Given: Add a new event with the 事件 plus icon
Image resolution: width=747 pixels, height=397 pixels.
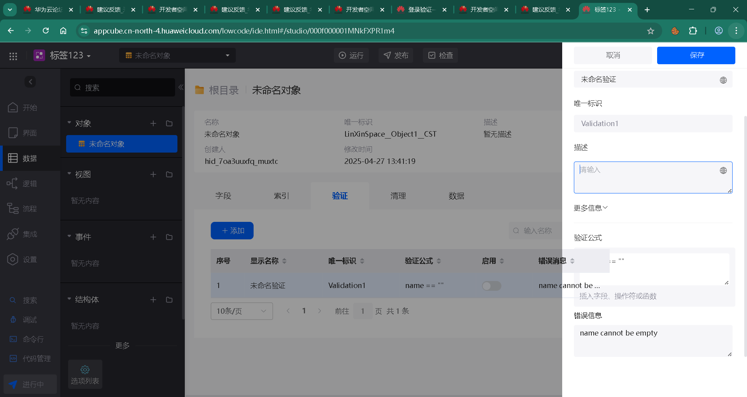Looking at the screenshot, I should tap(153, 237).
